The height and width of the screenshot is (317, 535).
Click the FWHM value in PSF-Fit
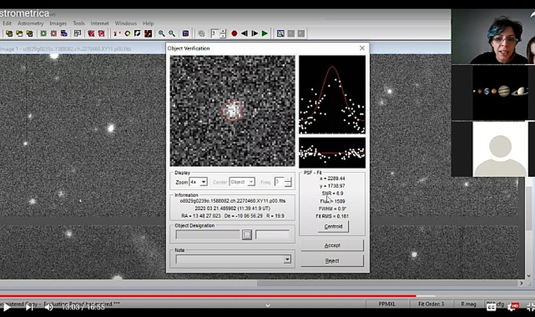pos(332,208)
